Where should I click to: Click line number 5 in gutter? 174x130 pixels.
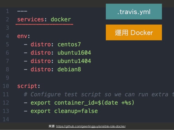[7, 45]
